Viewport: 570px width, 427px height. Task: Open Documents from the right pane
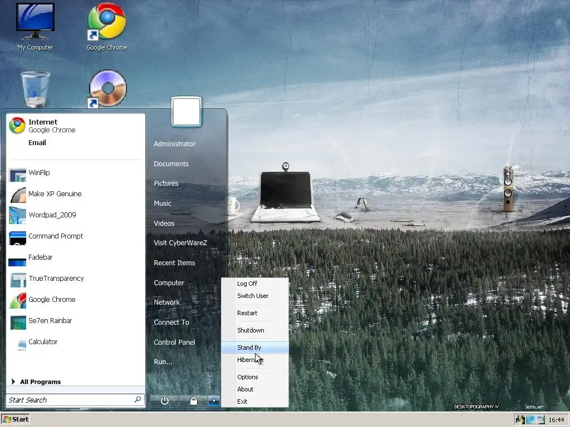pyautogui.click(x=171, y=164)
